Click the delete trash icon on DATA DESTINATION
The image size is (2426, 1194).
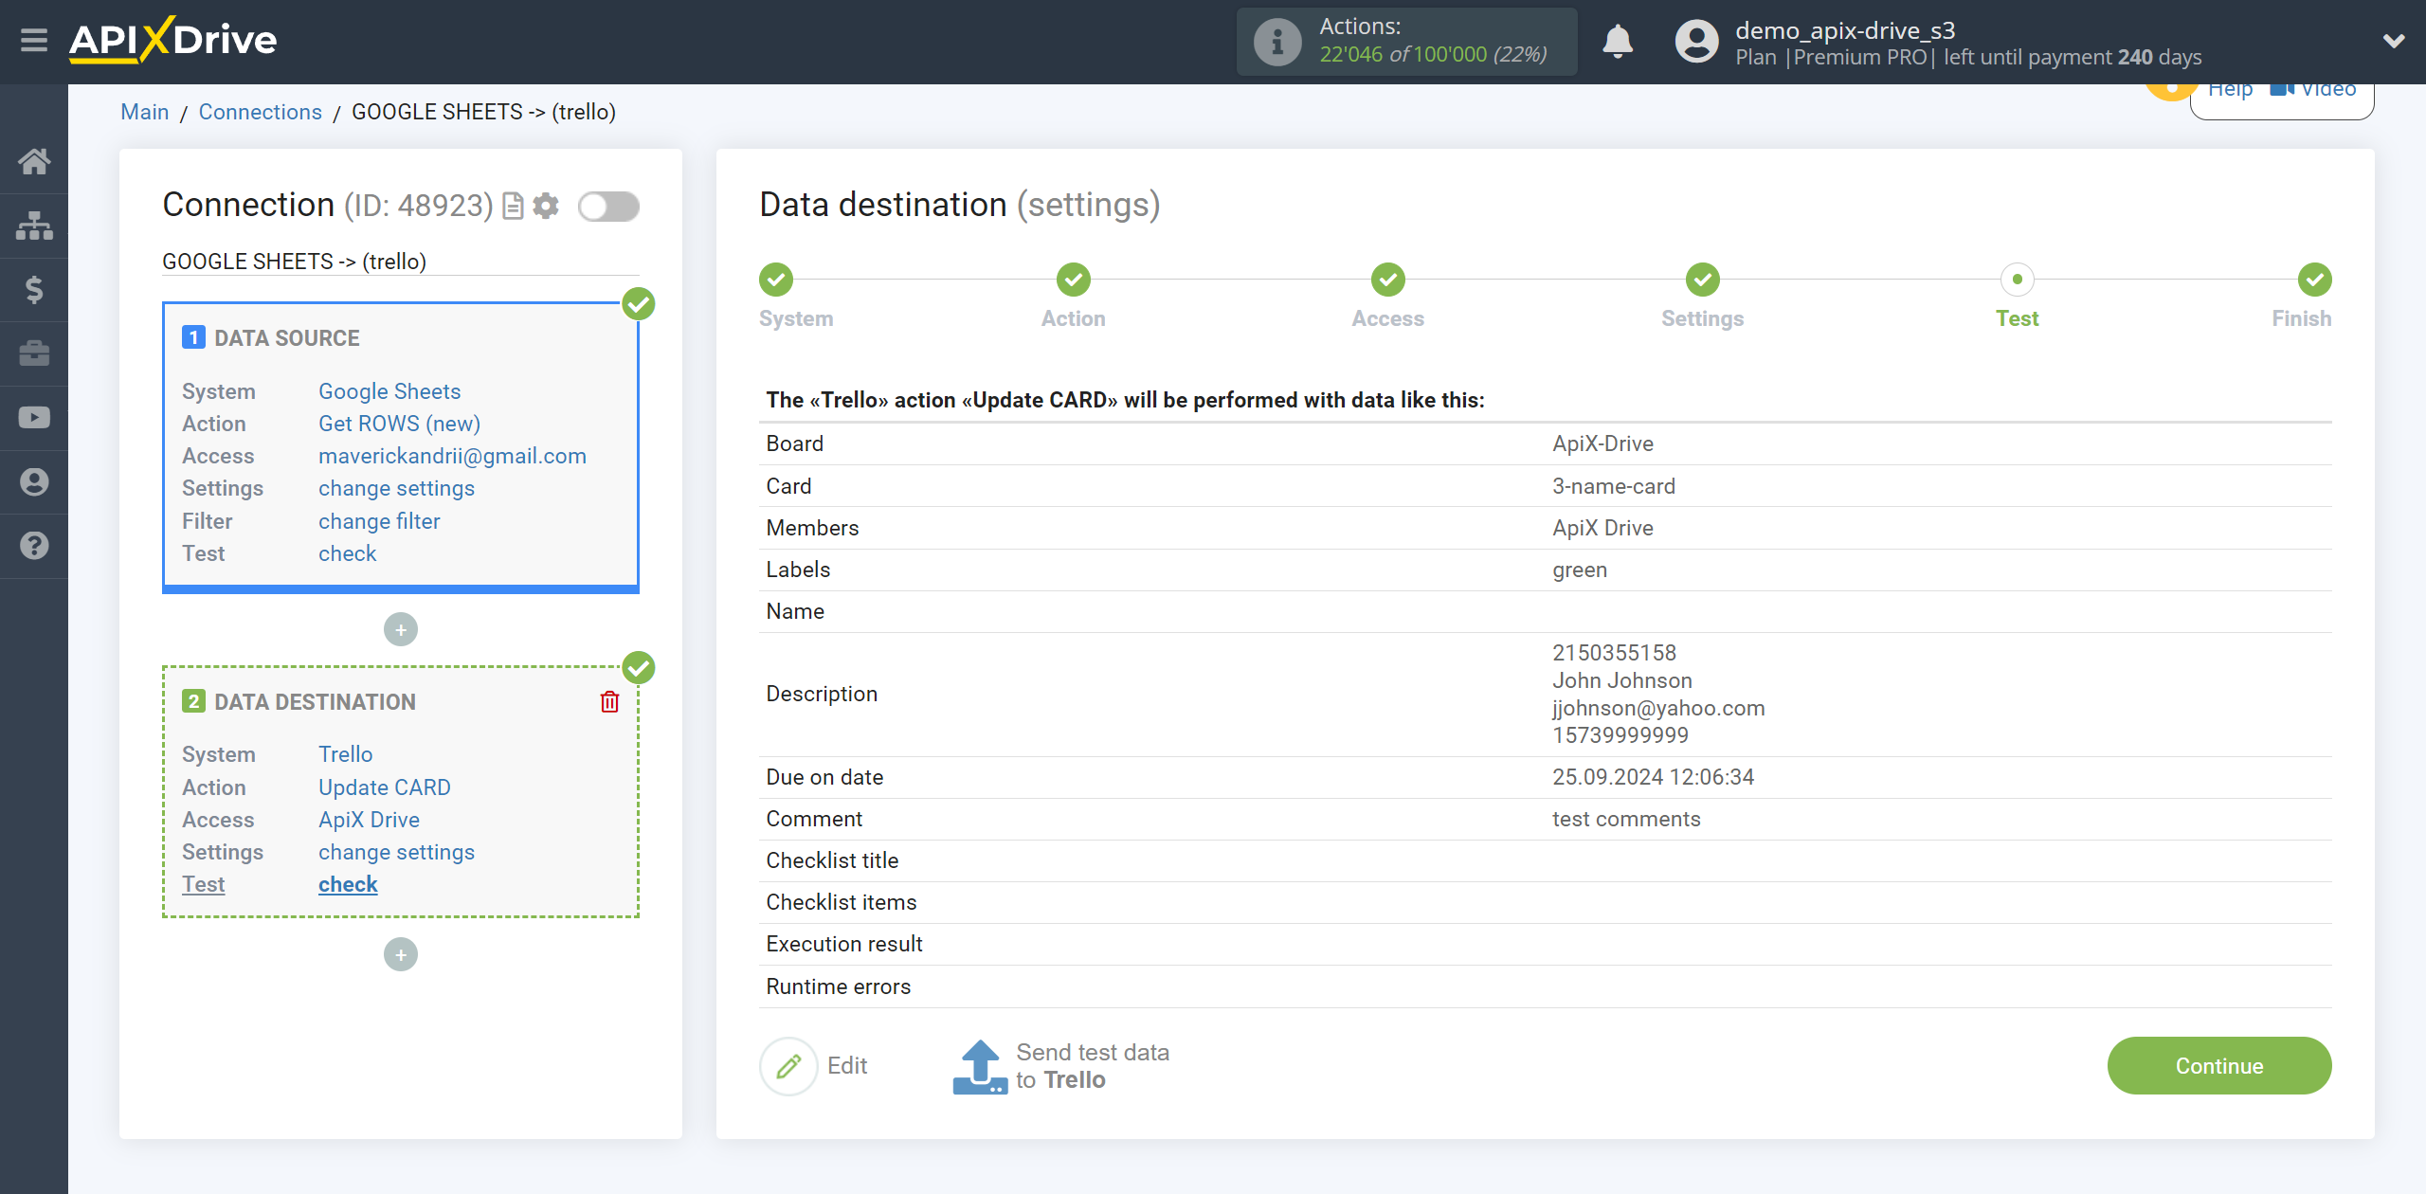point(609,702)
